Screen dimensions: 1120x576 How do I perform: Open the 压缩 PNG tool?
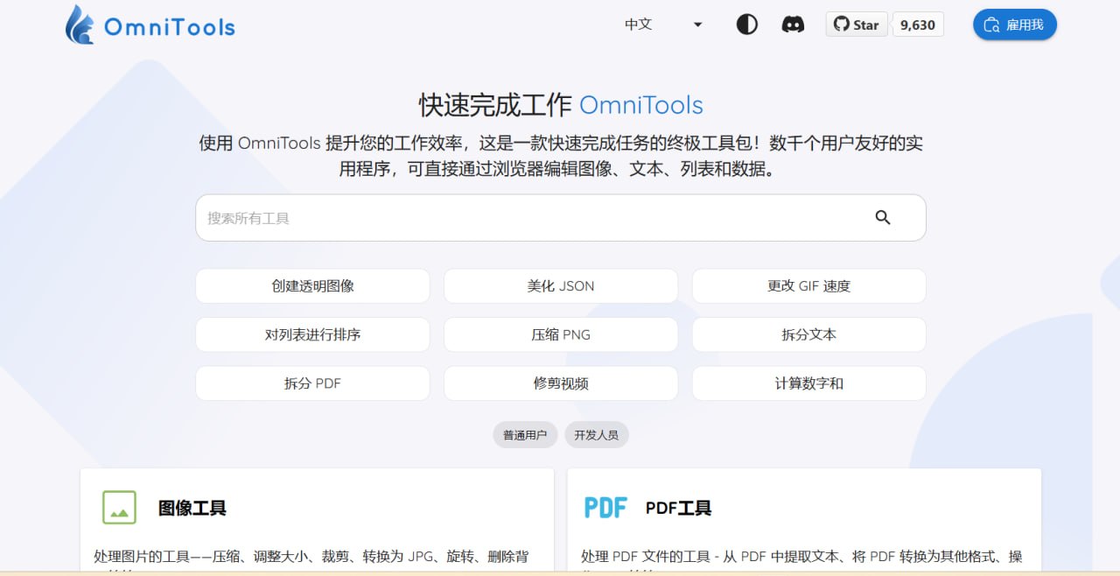pyautogui.click(x=561, y=335)
